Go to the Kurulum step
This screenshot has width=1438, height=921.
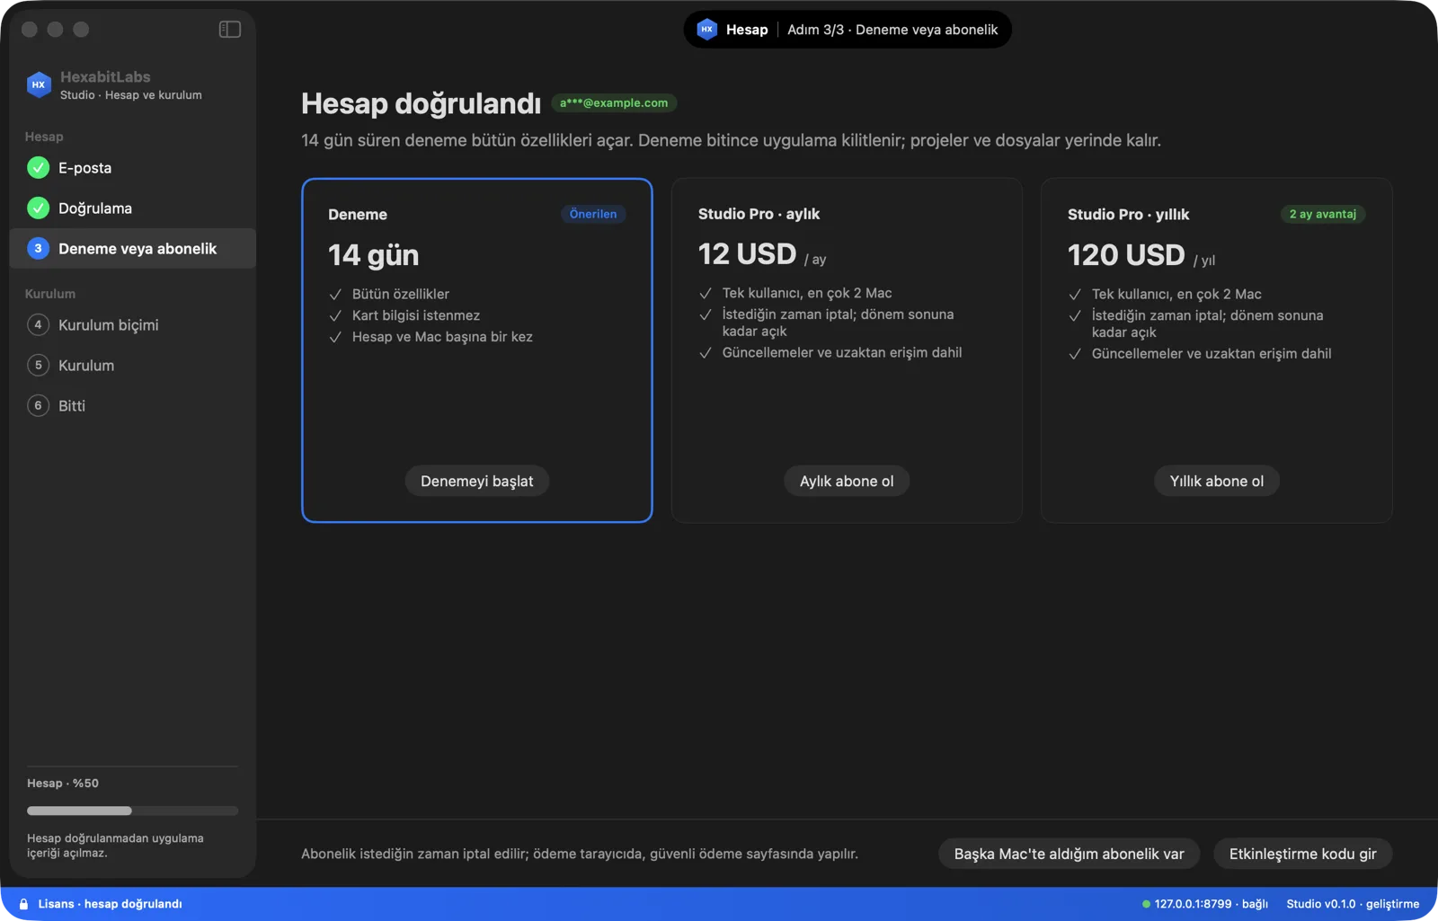[133, 366]
